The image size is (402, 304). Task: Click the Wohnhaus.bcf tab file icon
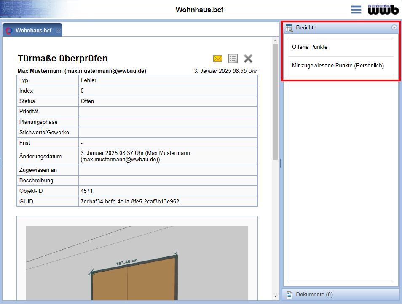9,31
